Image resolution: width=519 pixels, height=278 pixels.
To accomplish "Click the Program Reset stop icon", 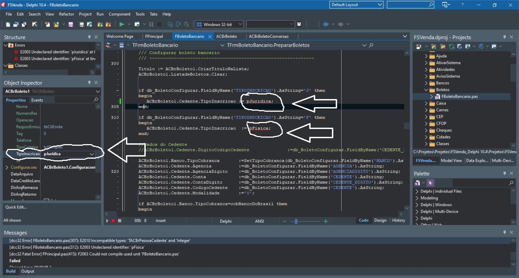I will pyautogui.click(x=159, y=24).
